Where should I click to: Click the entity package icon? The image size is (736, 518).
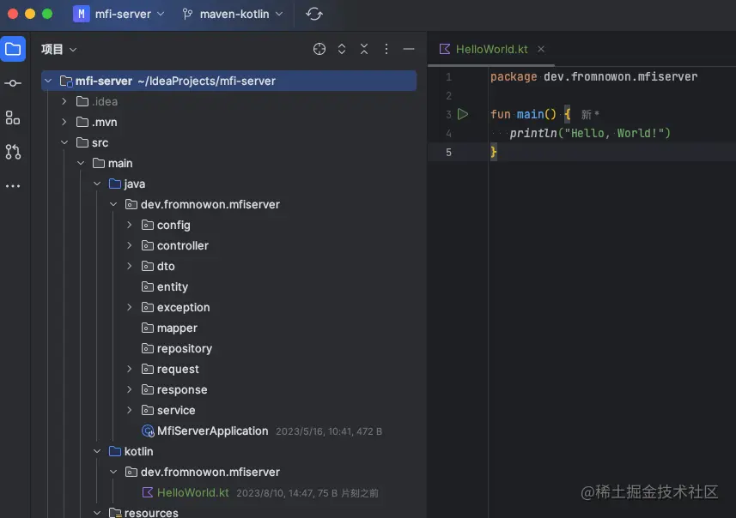(148, 286)
